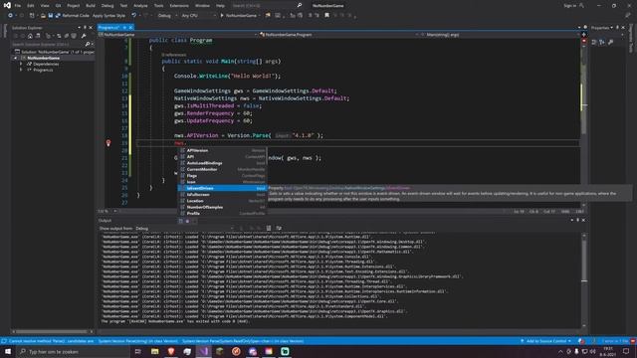637x358 pixels.
Task: Select the Program.cs editor tab
Action: (x=108, y=28)
